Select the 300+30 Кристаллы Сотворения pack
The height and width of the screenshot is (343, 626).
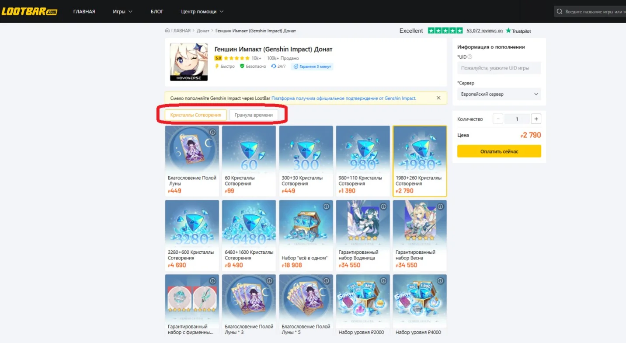(306, 161)
